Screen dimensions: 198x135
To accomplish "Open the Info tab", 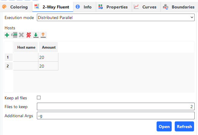I will (x=84, y=7).
